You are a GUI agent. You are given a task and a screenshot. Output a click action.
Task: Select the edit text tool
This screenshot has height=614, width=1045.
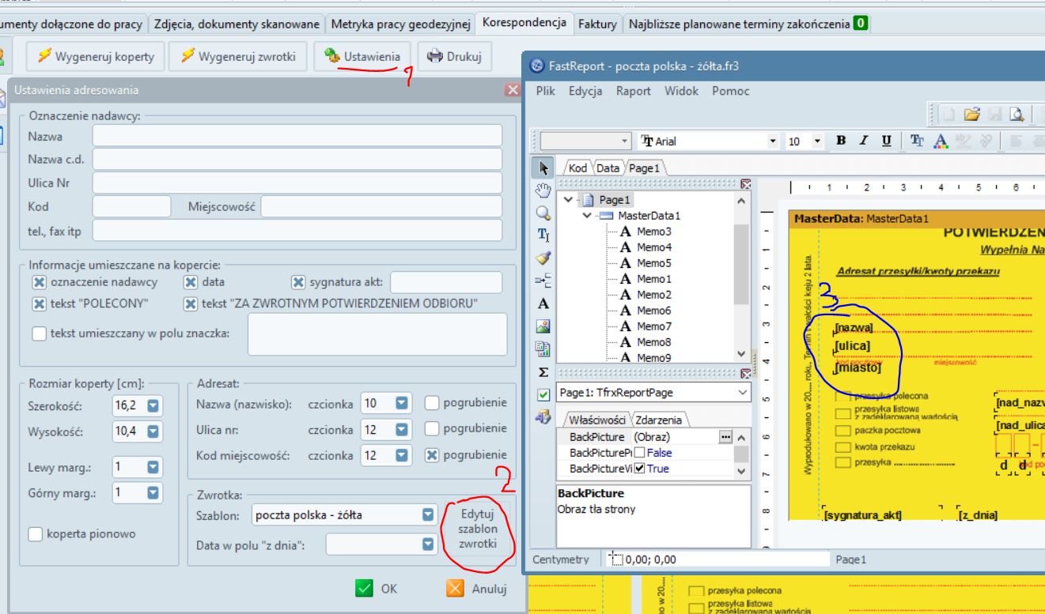(x=544, y=235)
